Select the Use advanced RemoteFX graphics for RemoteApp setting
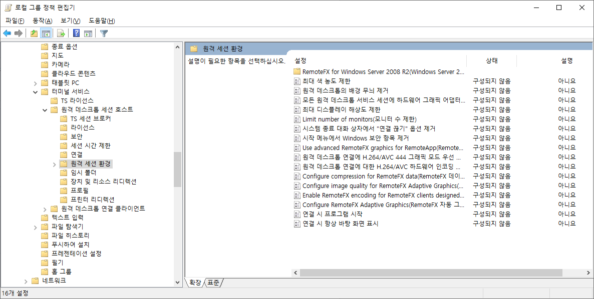This screenshot has height=299, width=594. (x=383, y=147)
